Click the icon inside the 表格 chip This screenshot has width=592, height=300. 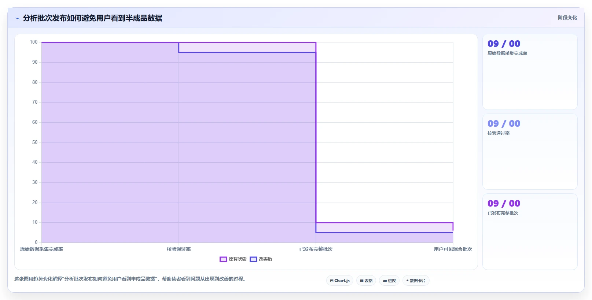tap(362, 281)
